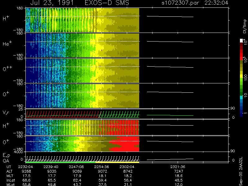This screenshot has height=186, width=248.
Task: Select the MLat value "37.5"
Action: pos(103,184)
